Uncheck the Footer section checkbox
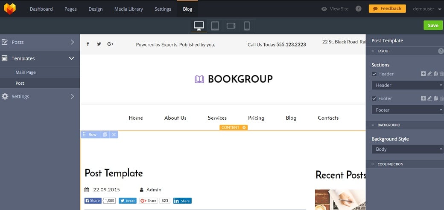This screenshot has width=444, height=210. 374,99
